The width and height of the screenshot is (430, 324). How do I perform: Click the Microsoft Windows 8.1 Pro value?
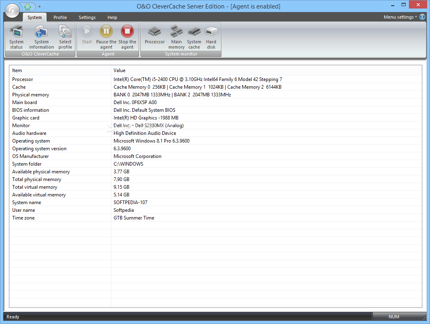pos(151,141)
